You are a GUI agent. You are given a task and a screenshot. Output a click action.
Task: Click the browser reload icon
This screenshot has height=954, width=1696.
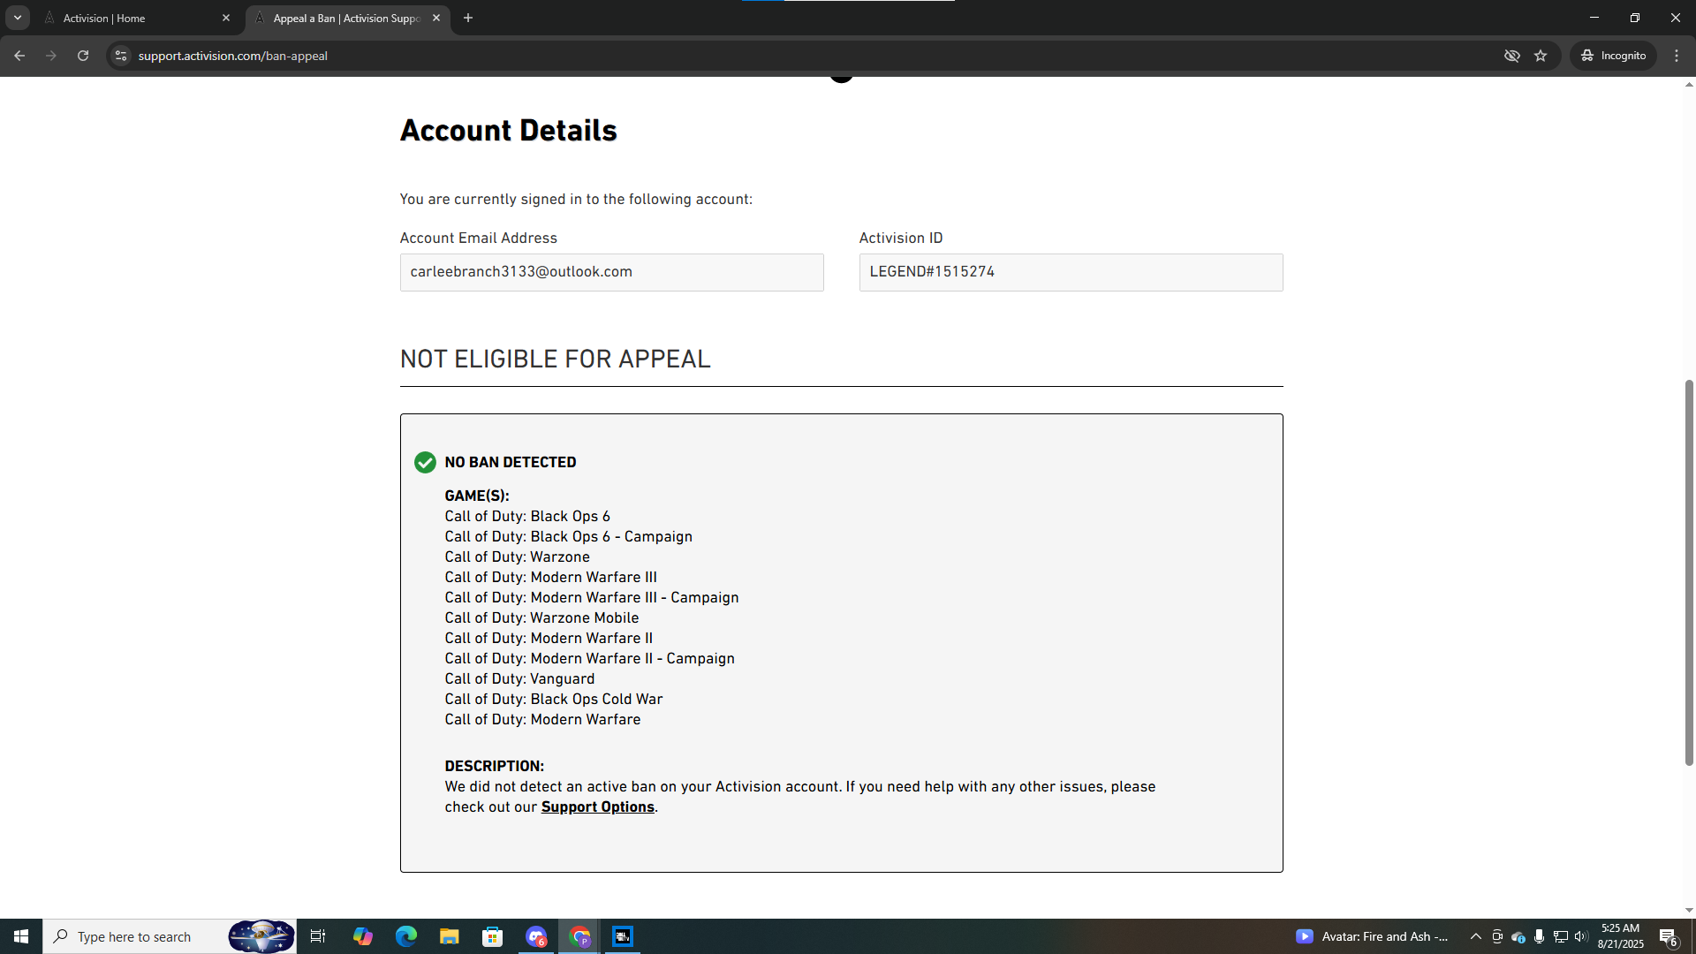(83, 56)
